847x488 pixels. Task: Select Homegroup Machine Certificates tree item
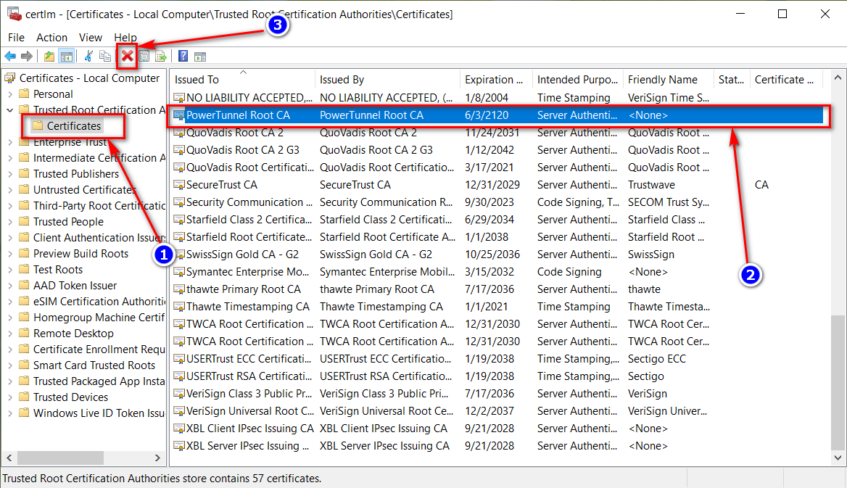click(99, 317)
